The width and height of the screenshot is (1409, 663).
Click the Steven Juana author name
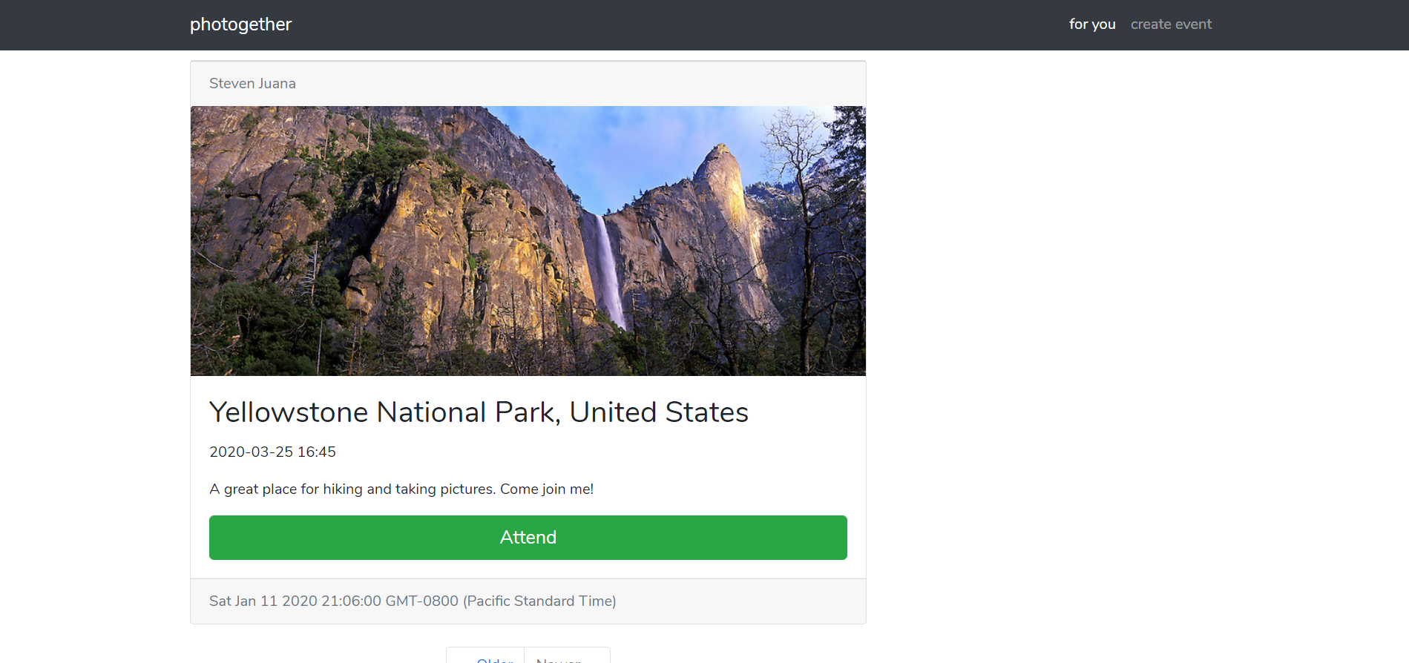tap(252, 83)
